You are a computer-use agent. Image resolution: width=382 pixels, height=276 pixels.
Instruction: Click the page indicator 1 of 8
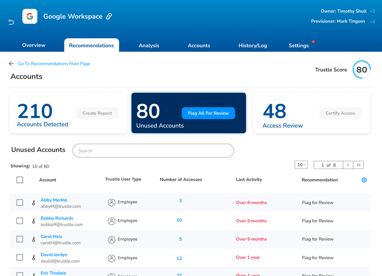[x=328, y=165]
